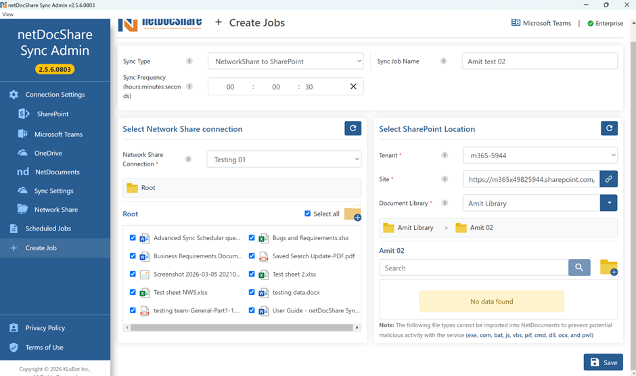The height and width of the screenshot is (376, 636).
Task: Open help for Network Share Connection
Action: pos(188,159)
